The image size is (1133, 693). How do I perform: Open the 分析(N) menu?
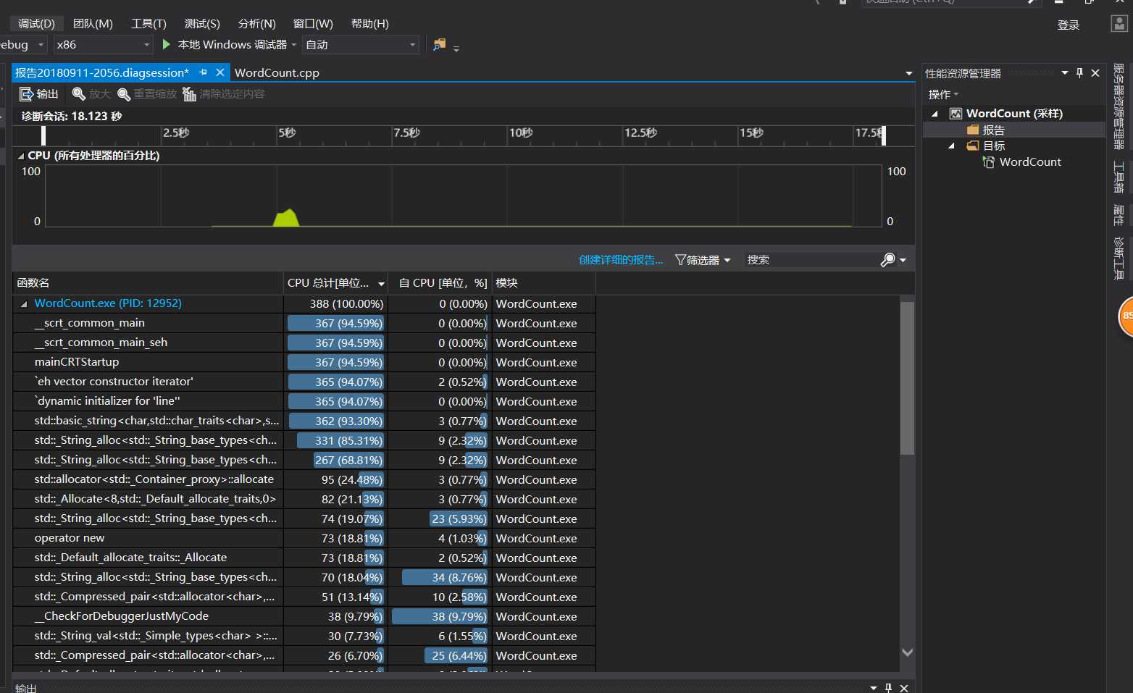[256, 24]
